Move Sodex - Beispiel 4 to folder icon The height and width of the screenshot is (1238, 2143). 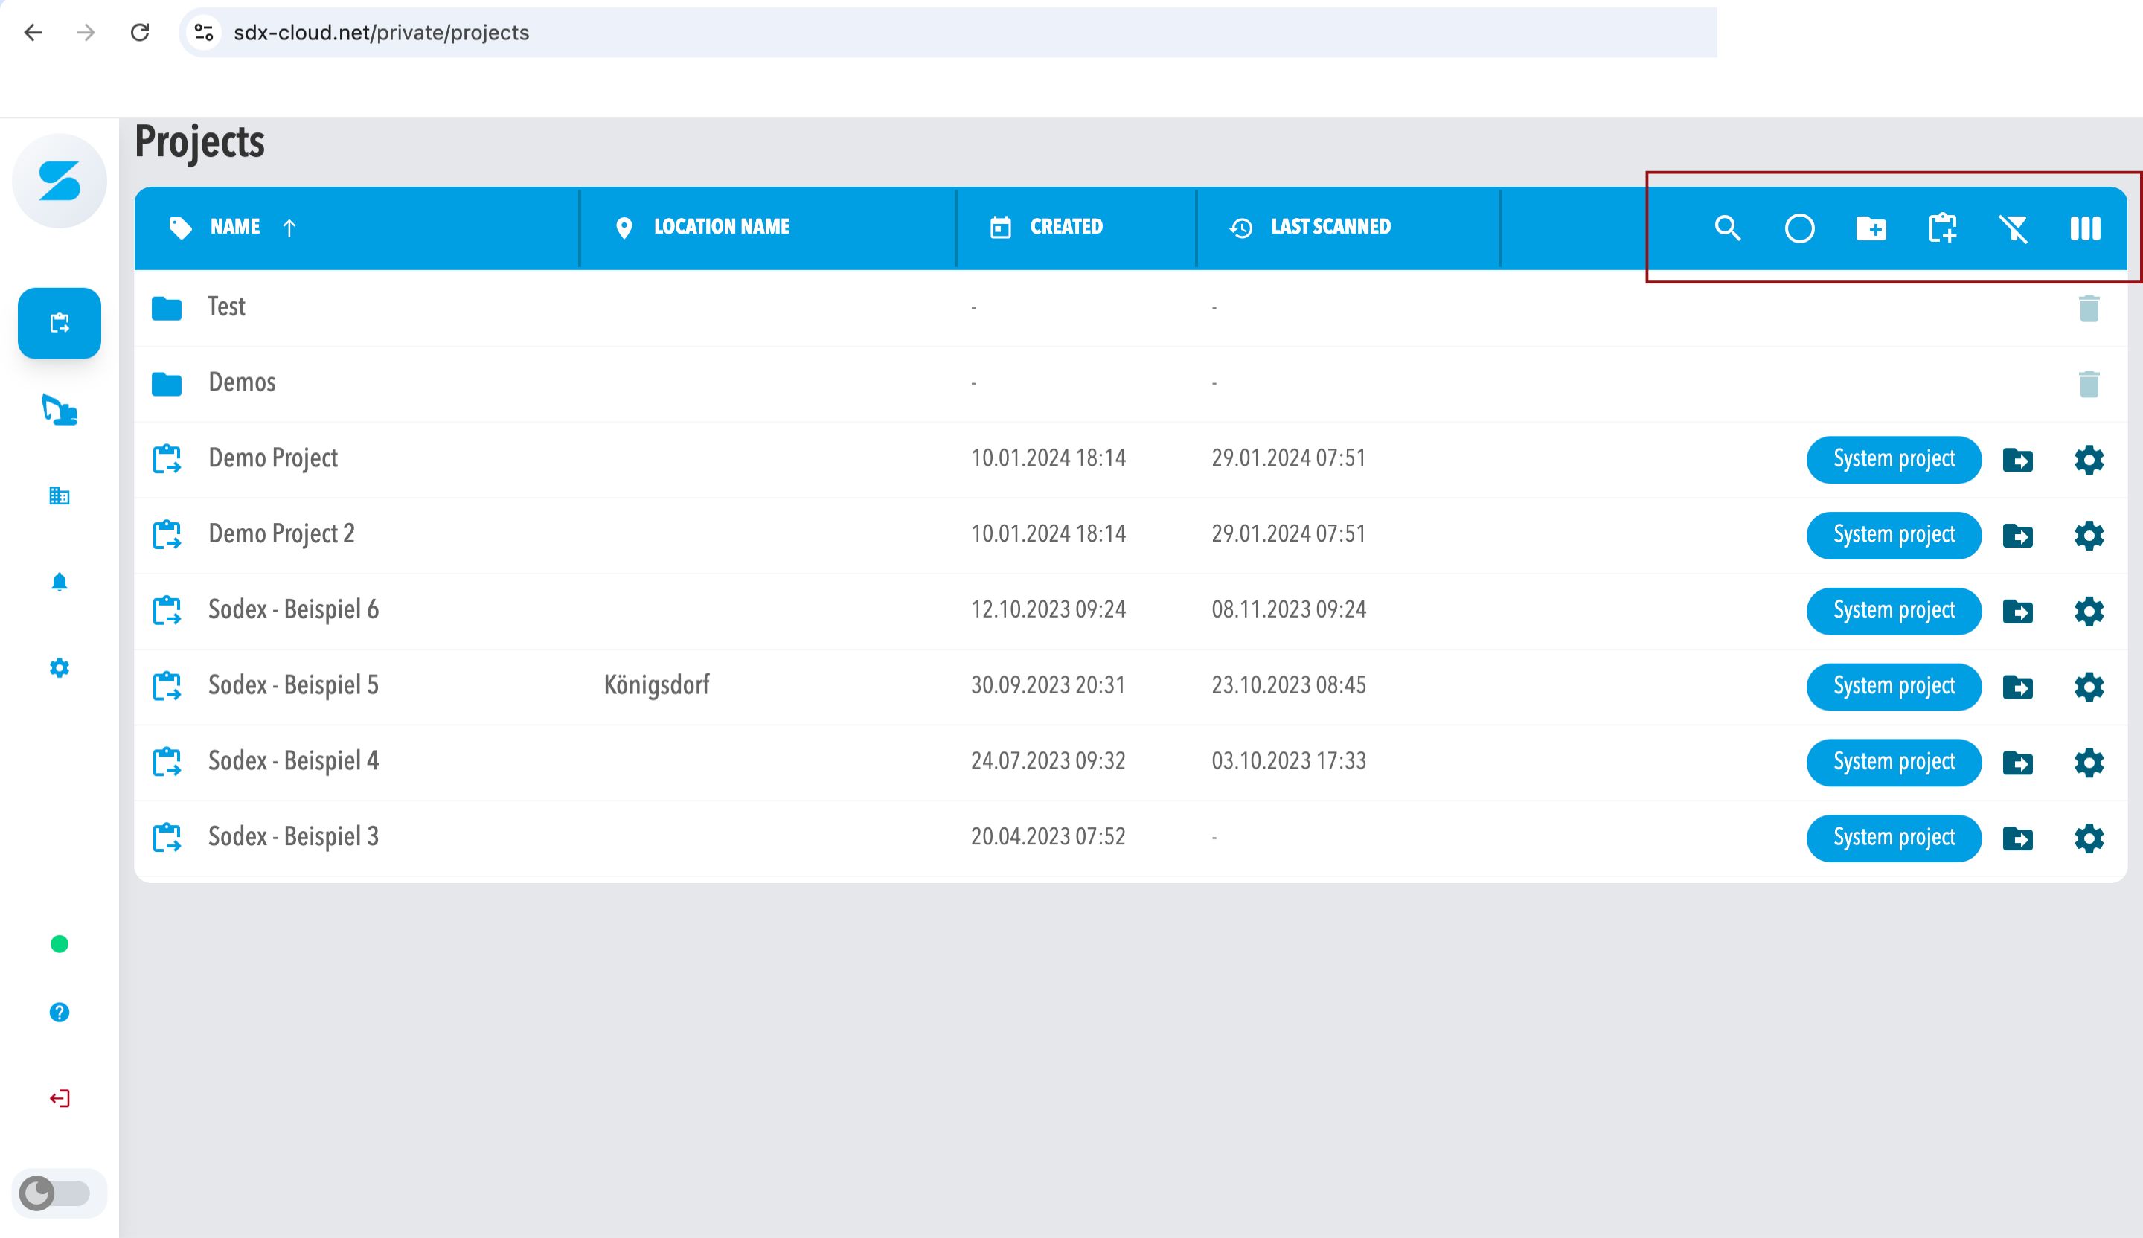(x=2017, y=762)
